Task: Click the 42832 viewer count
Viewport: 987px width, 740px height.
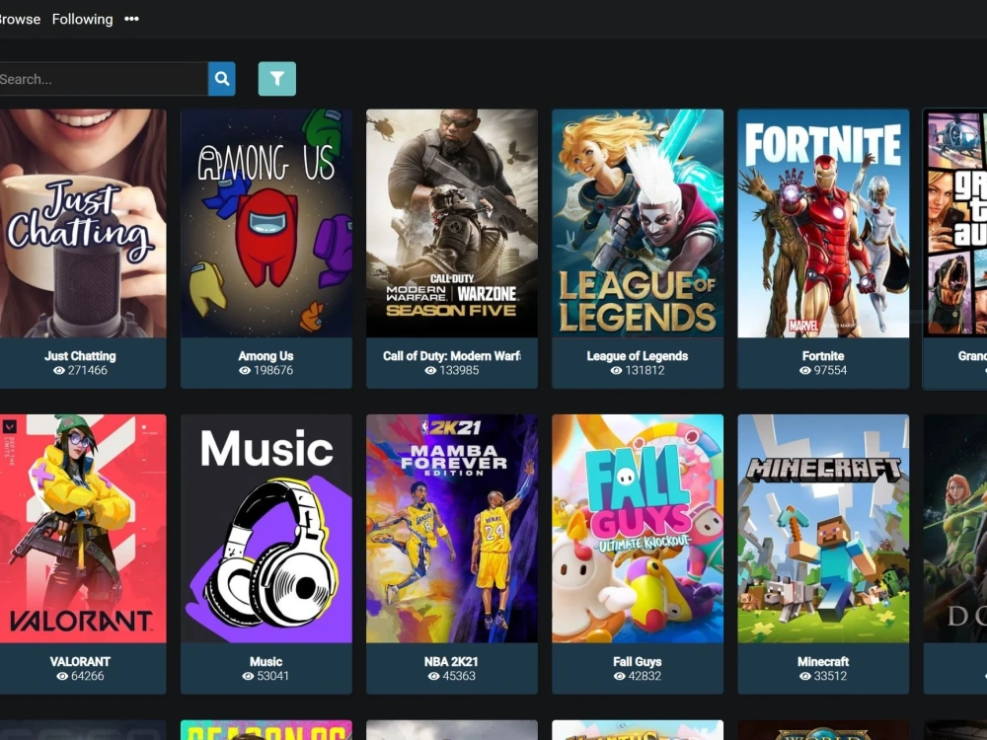Action: (645, 676)
